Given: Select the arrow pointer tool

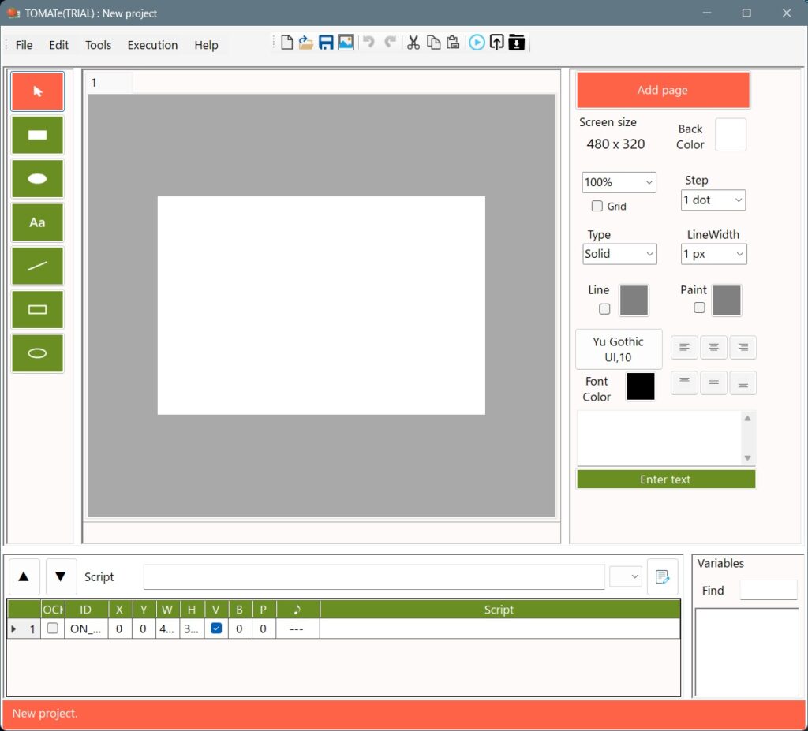Looking at the screenshot, I should point(37,91).
